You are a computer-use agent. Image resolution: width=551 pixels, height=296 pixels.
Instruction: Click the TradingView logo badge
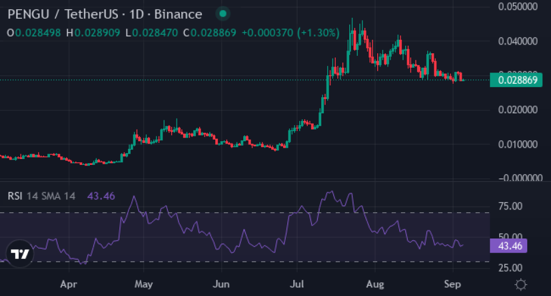point(20,254)
